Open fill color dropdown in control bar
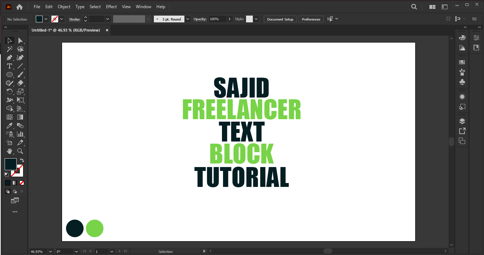The width and height of the screenshot is (484, 255). pyautogui.click(x=46, y=19)
